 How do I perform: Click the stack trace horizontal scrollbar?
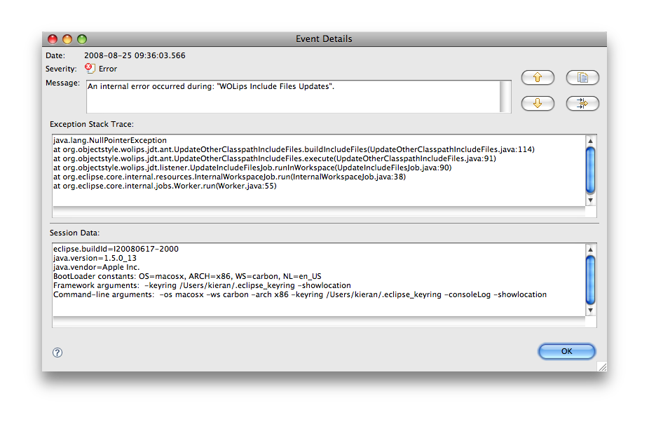[x=319, y=210]
